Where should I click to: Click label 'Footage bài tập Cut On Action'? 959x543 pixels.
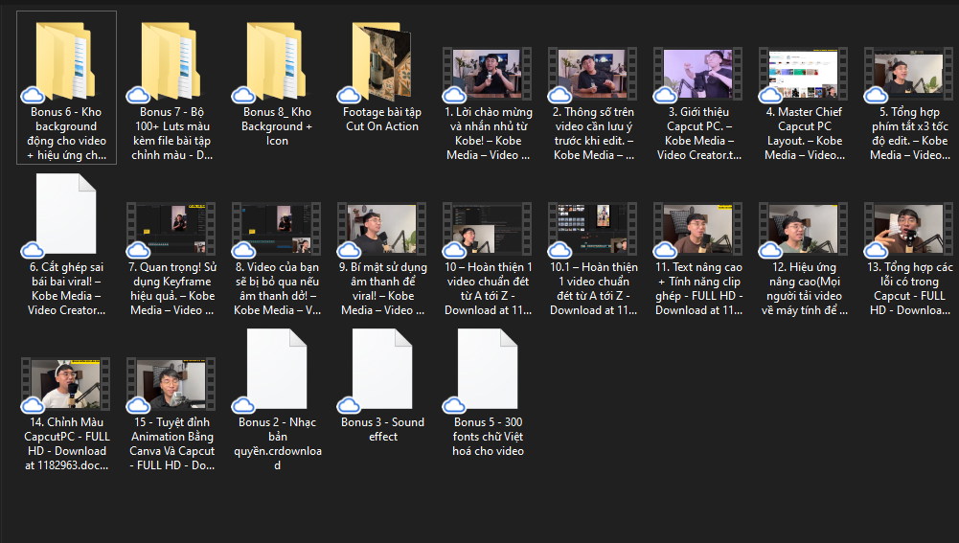click(x=382, y=120)
